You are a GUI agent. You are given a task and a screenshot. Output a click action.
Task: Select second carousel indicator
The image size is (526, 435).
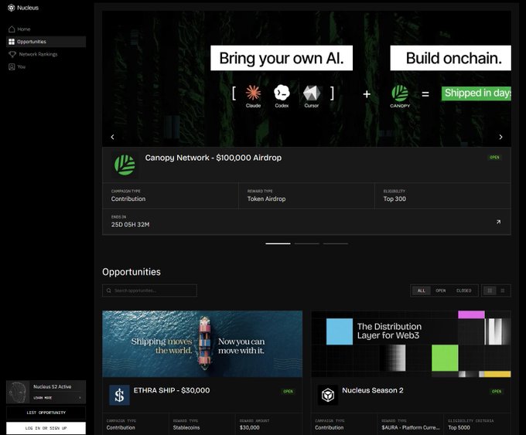[x=306, y=243]
